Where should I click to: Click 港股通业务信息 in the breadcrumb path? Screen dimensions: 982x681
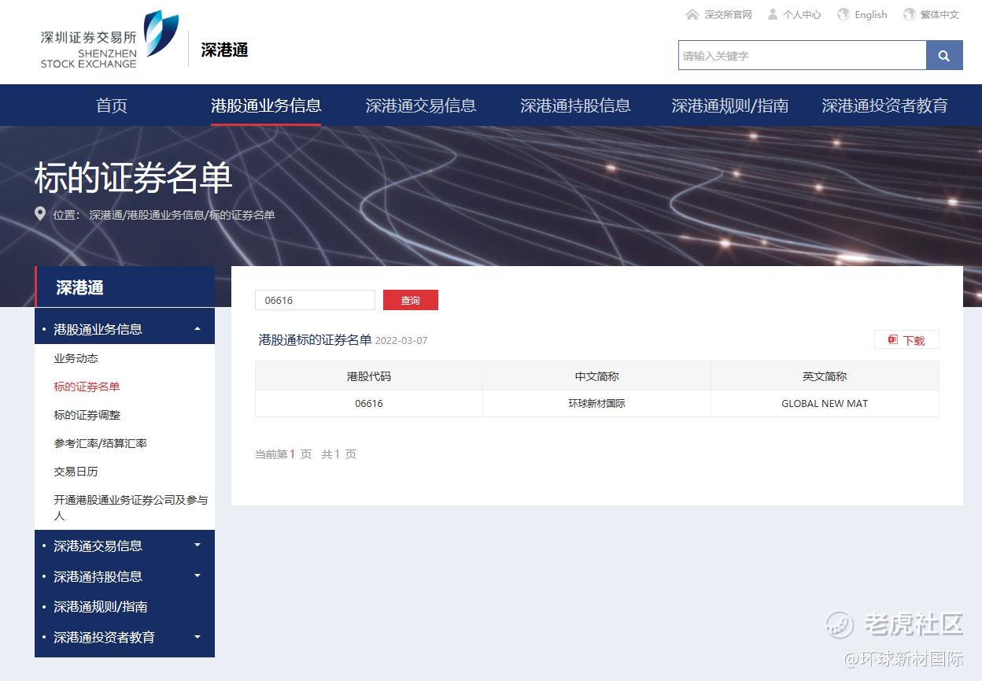(166, 215)
